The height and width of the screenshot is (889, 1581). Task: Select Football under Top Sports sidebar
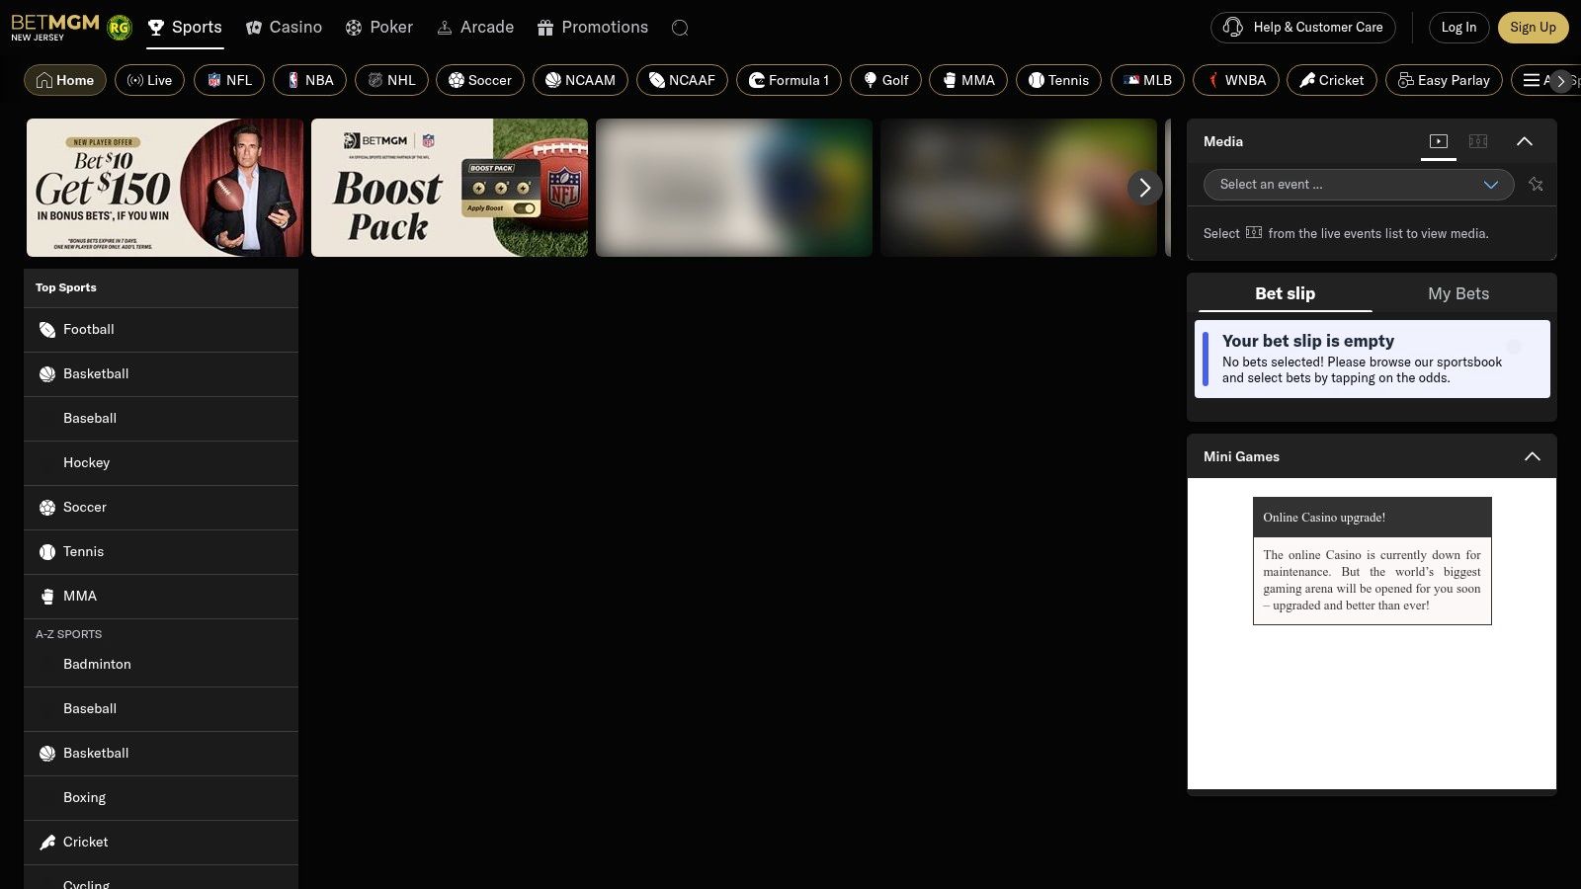(88, 329)
